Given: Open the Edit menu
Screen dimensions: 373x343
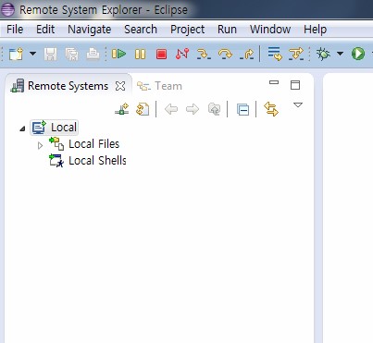Looking at the screenshot, I should pyautogui.click(x=45, y=30).
